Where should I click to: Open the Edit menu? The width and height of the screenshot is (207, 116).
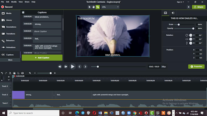click(x=8, y=2)
